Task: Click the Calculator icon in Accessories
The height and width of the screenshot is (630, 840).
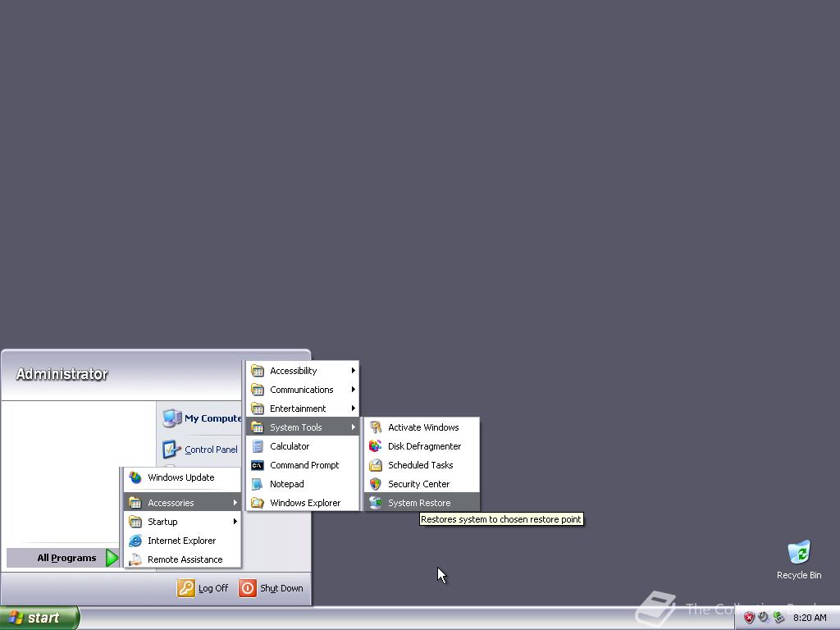Action: (x=258, y=445)
